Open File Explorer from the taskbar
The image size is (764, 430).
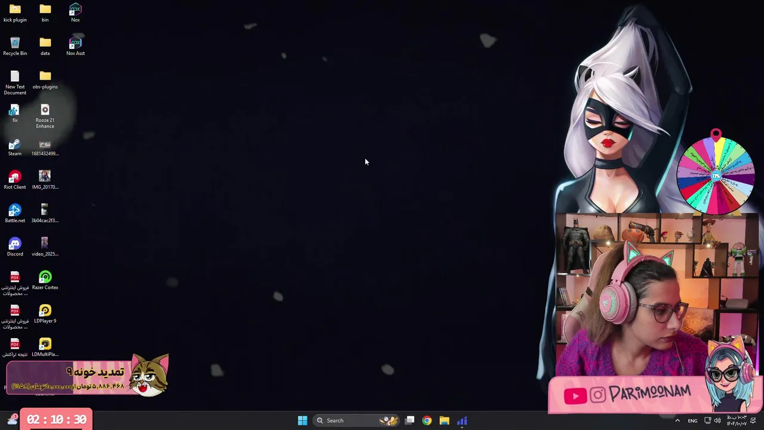coord(444,420)
